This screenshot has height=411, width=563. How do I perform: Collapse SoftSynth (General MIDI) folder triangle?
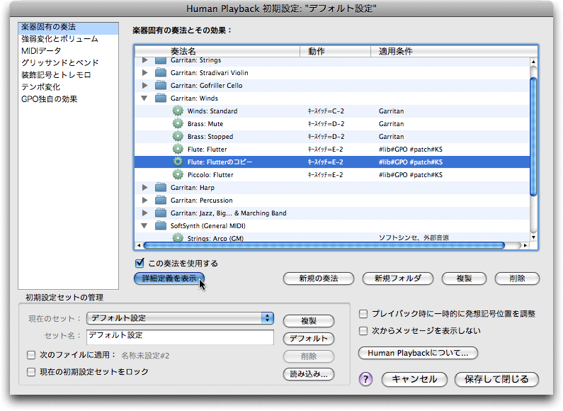pyautogui.click(x=144, y=226)
